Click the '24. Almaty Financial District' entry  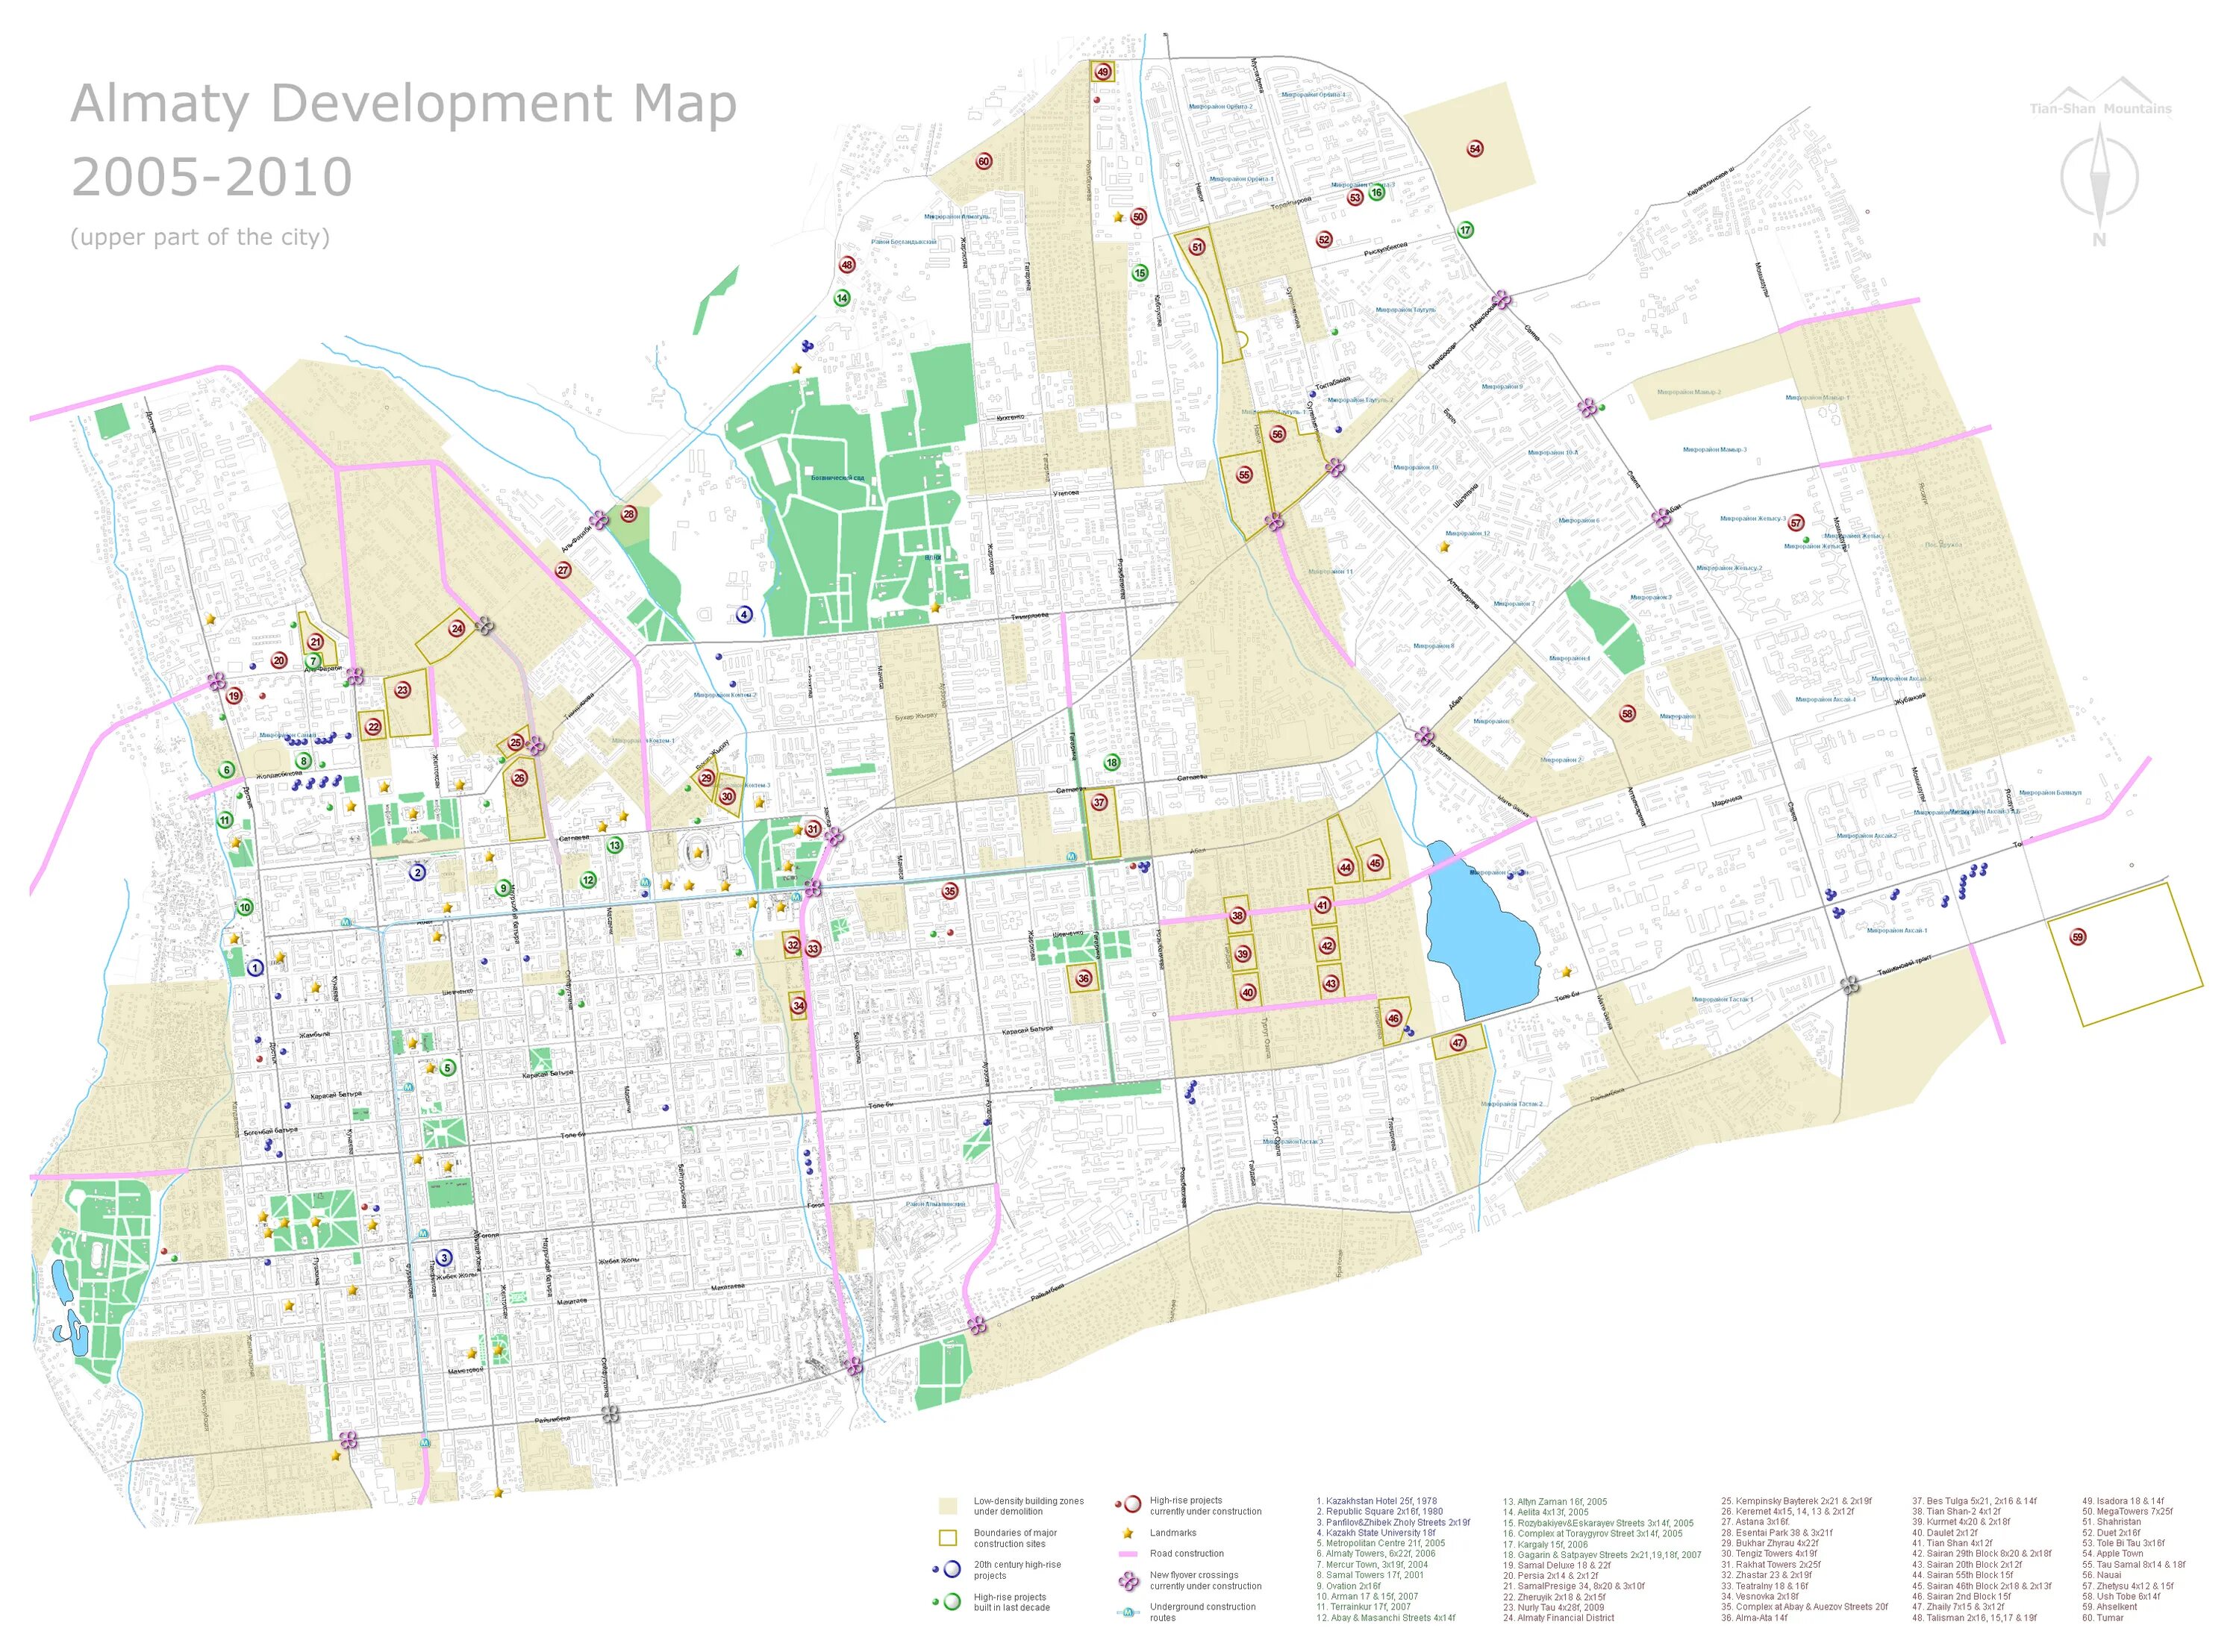tap(1558, 1618)
